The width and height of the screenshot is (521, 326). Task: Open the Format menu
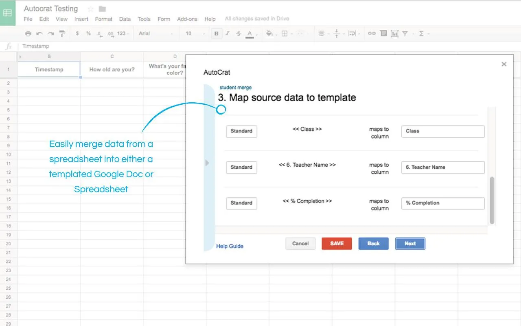[104, 19]
